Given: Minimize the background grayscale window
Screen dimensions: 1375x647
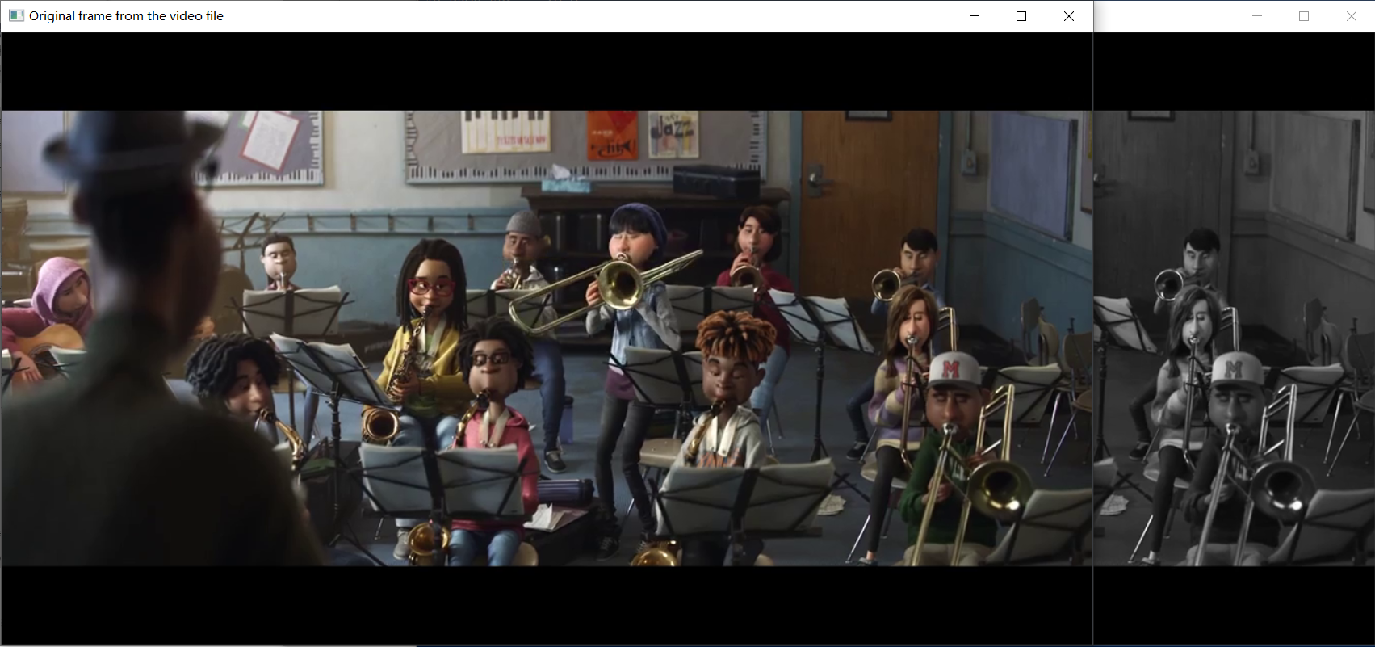Looking at the screenshot, I should coord(1256,16).
